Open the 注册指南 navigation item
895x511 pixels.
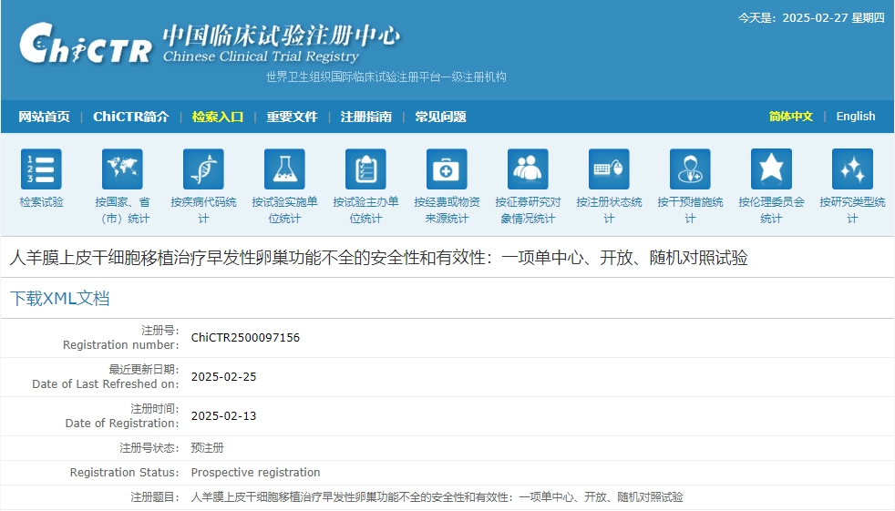(365, 117)
